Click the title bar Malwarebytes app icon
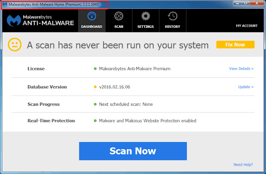The width and height of the screenshot is (266, 174). pos(5,5)
